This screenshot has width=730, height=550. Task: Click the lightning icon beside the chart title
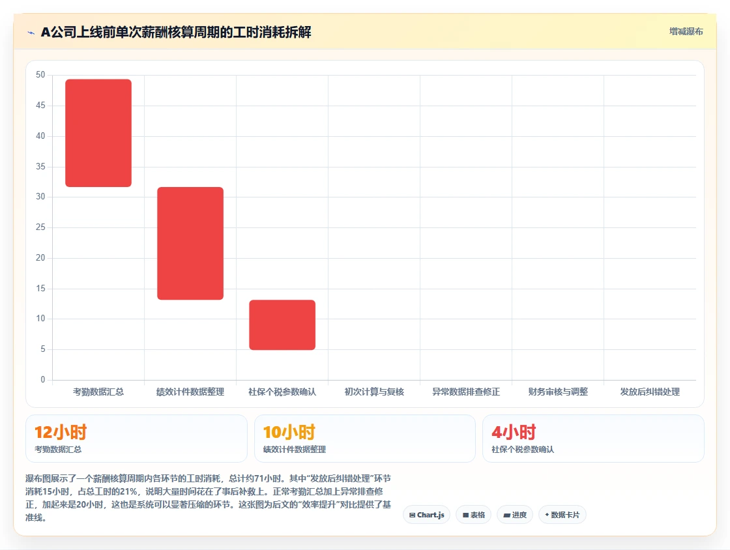tap(31, 33)
